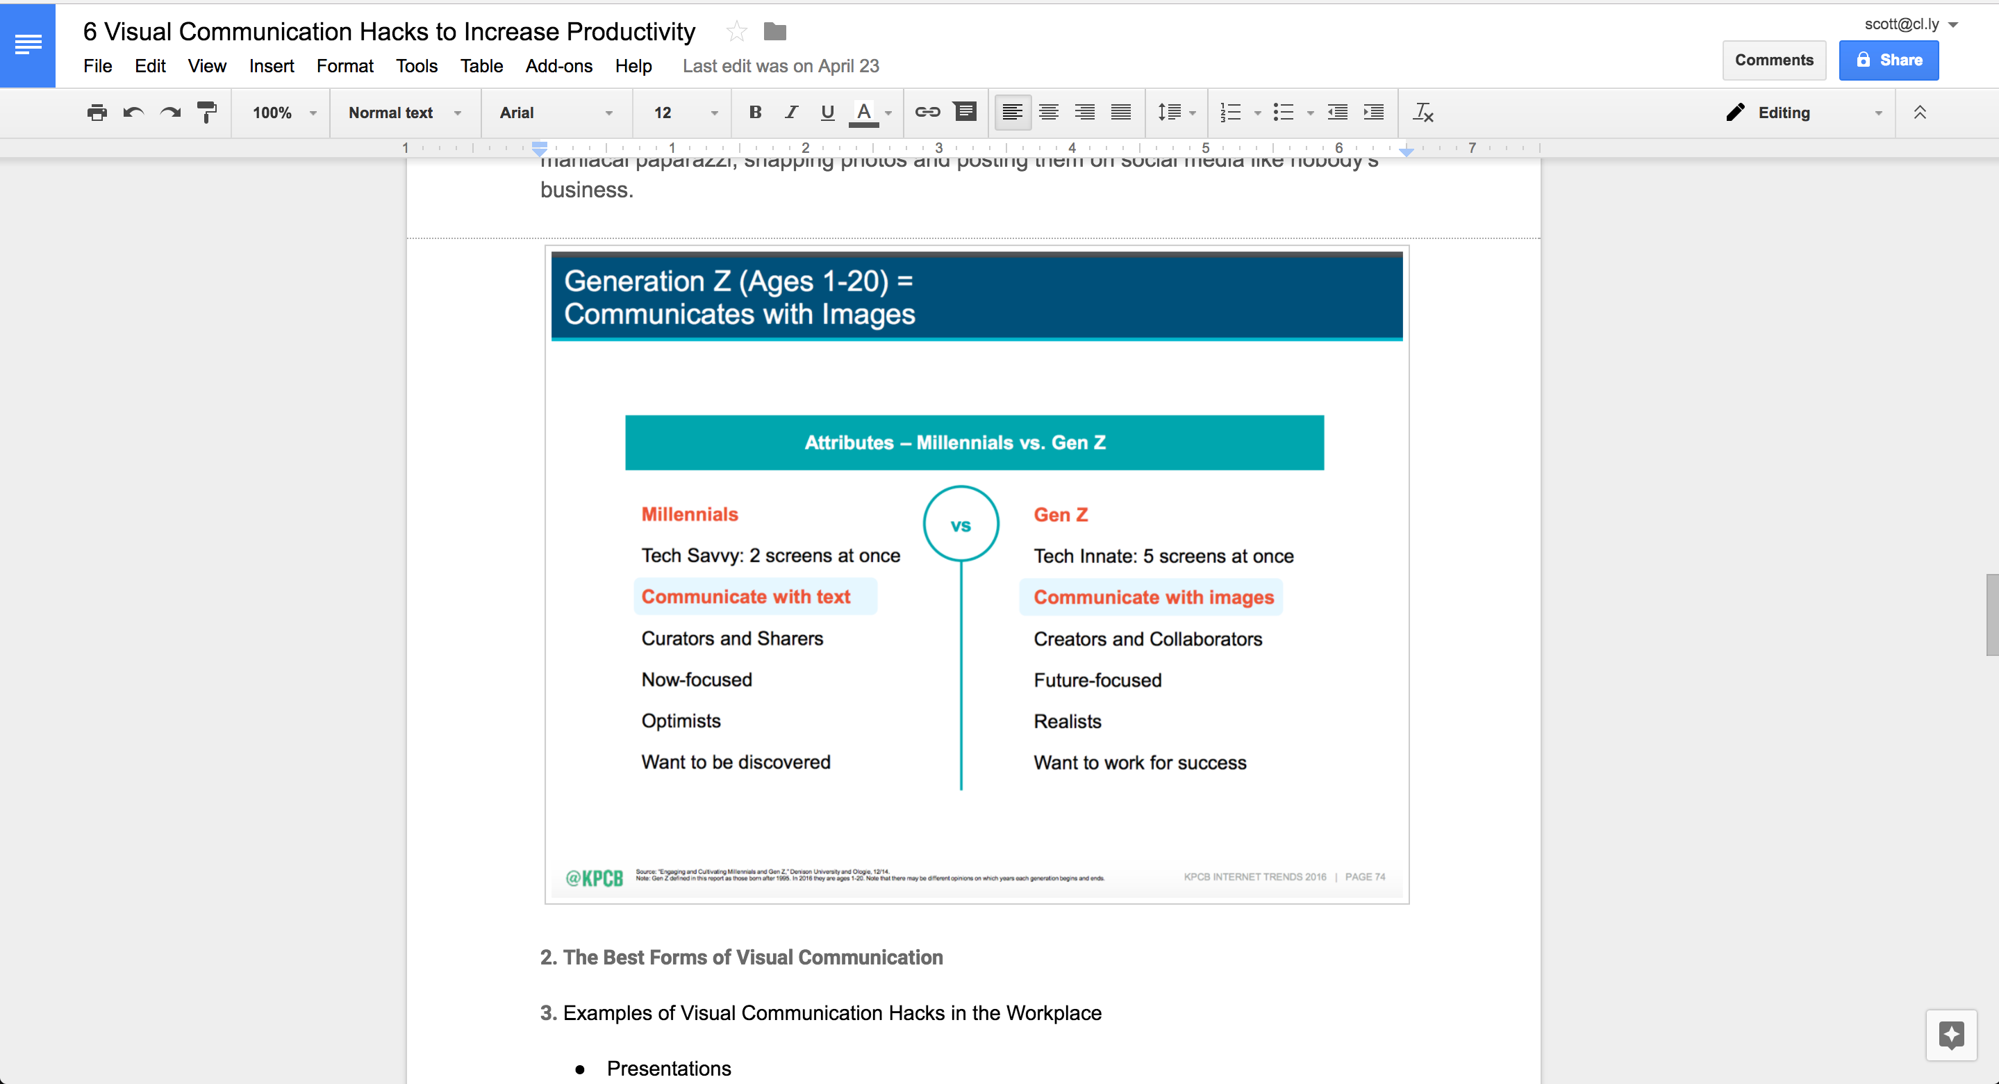The image size is (1999, 1084).
Task: Move document to folder icon
Action: tap(774, 32)
